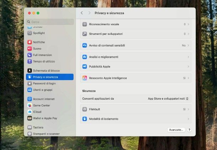This screenshot has width=217, height=150.
Task: Expand Modalità di isolamento chevron
Action: coord(188,119)
